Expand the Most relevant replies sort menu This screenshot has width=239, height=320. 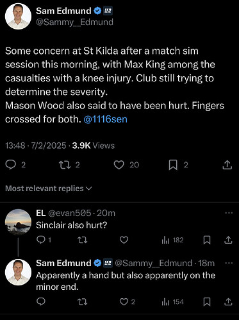click(49, 189)
